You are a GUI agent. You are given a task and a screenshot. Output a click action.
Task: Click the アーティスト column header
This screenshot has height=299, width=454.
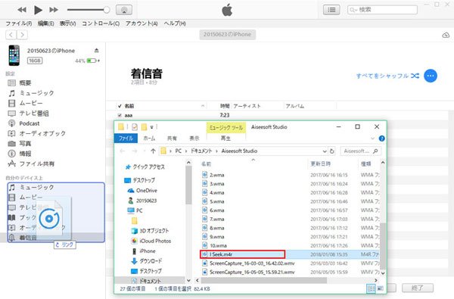(x=247, y=106)
